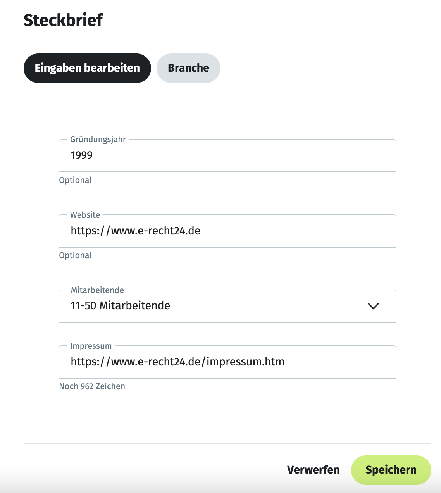Screen dimensions: 441x493
Task: Click the divider line below the tabs
Action: click(x=227, y=100)
